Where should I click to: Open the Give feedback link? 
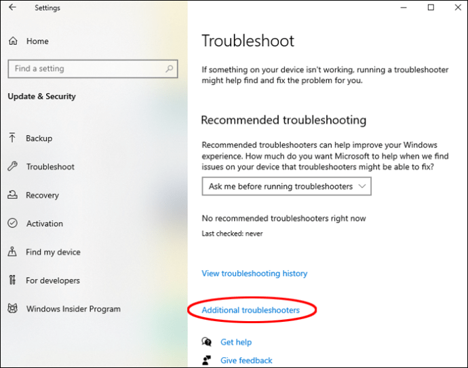coord(246,361)
